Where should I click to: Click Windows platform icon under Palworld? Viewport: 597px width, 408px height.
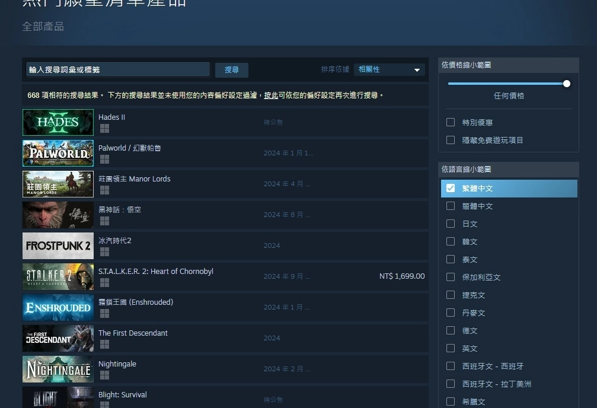(x=104, y=160)
